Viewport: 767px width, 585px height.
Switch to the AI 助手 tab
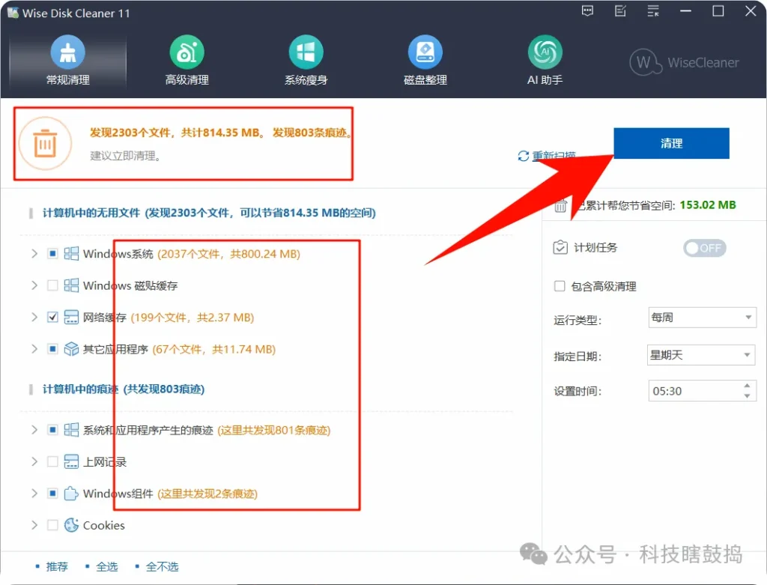pyautogui.click(x=545, y=61)
